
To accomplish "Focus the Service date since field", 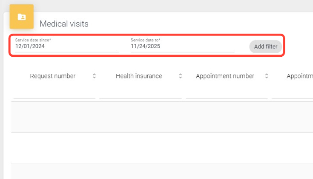I will click(x=66, y=46).
